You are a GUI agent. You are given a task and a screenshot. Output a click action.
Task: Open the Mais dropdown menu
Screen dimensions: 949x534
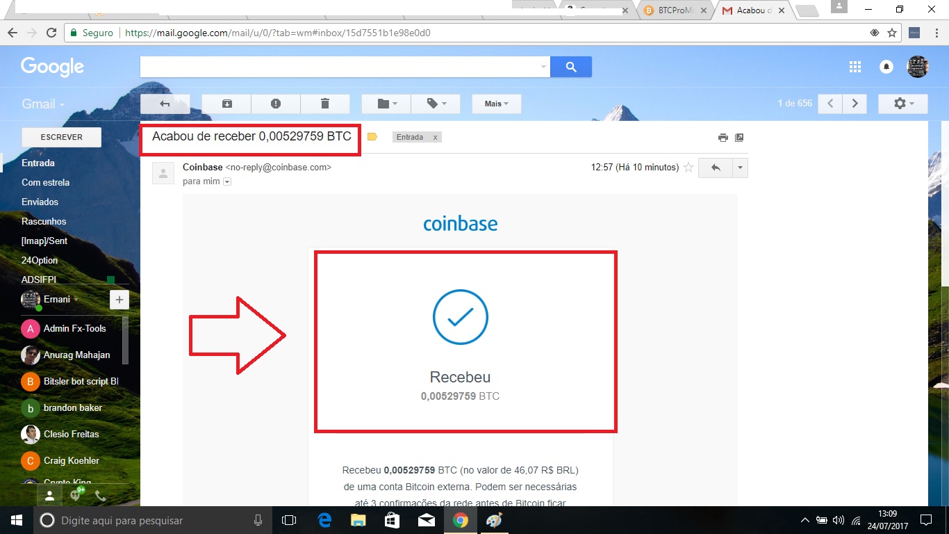click(497, 104)
